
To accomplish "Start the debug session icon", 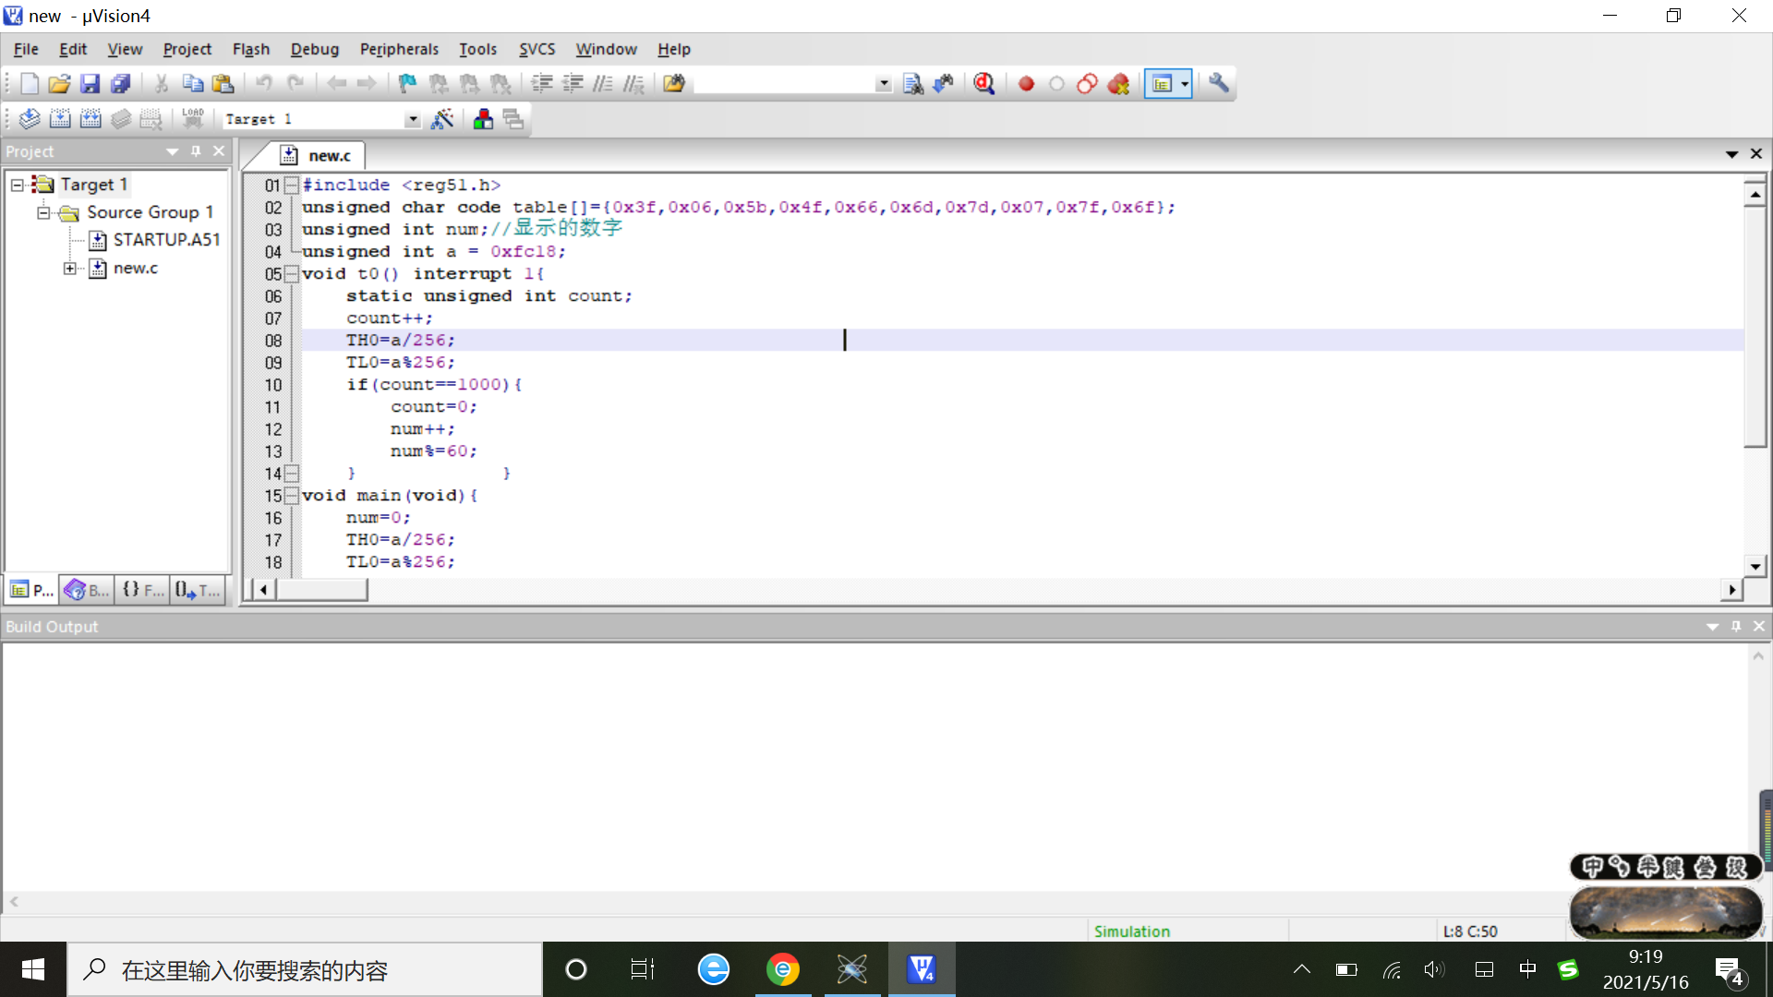I will (x=984, y=84).
